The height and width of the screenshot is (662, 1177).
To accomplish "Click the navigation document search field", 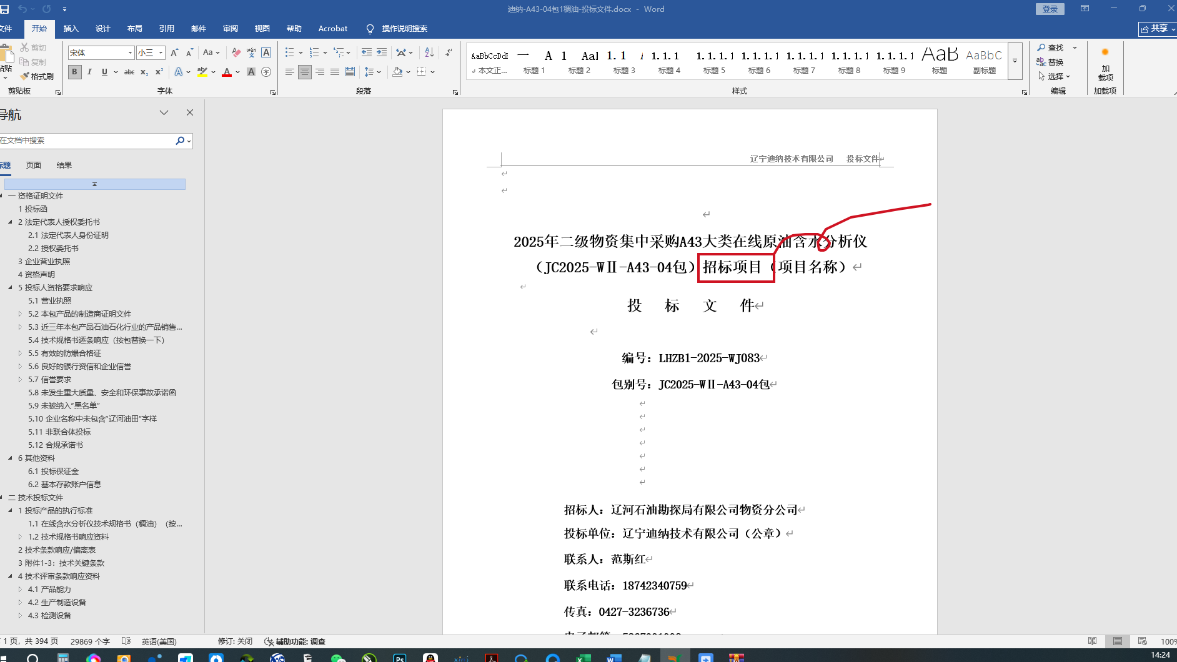I will click(87, 141).
